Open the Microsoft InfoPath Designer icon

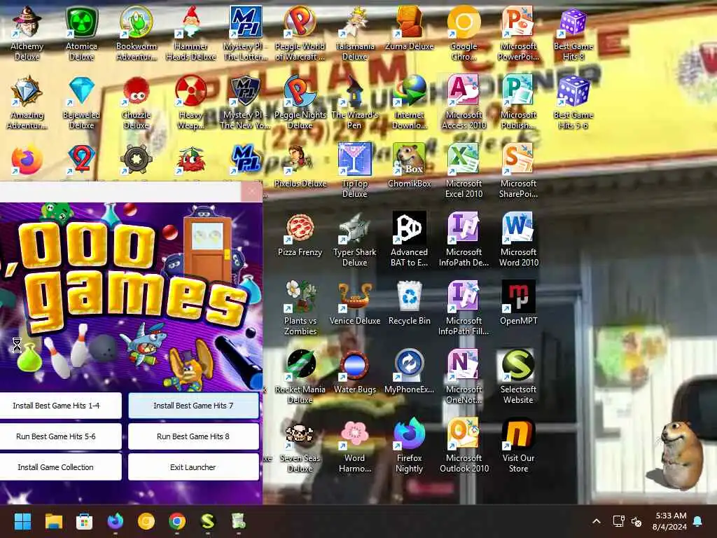(x=464, y=240)
